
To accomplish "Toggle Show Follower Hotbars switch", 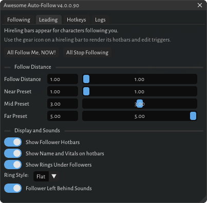I will [x=13, y=142].
